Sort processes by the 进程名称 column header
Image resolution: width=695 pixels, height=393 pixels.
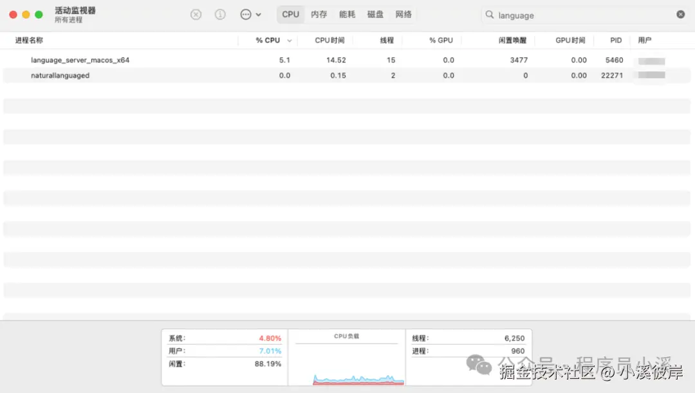(x=29, y=40)
